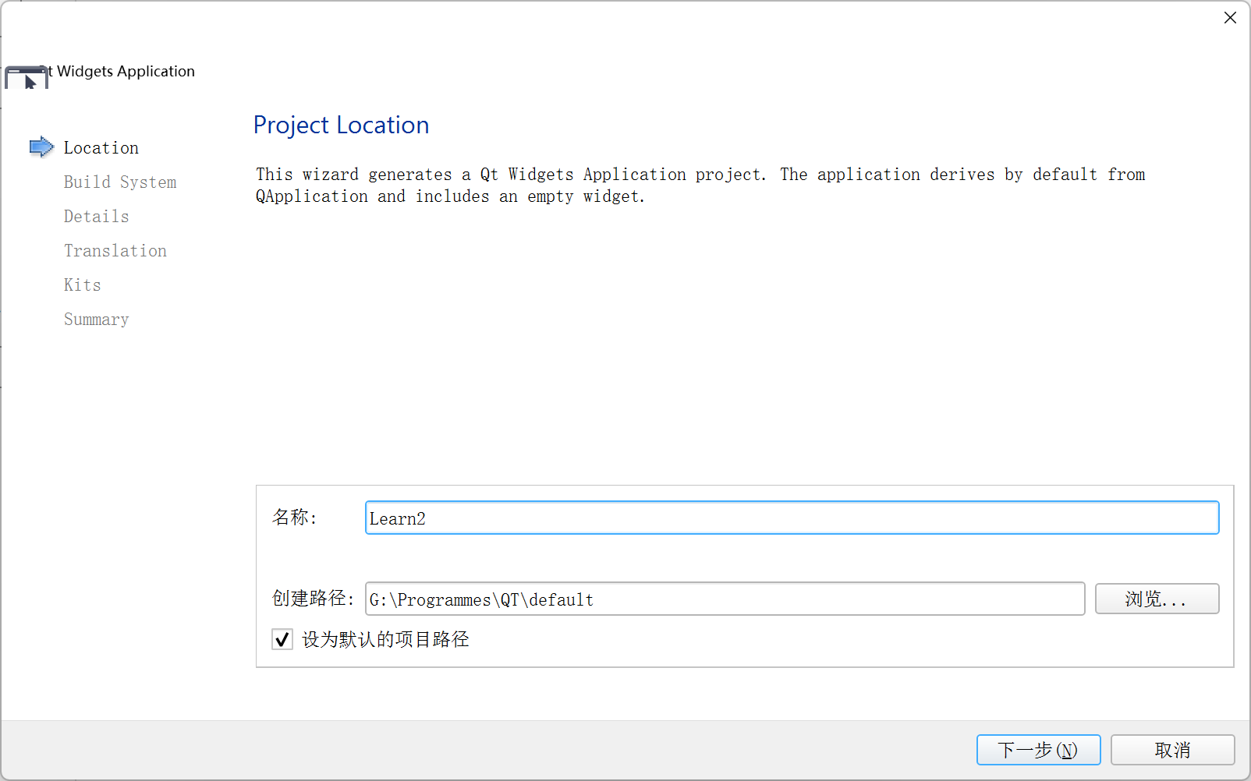Click the 取消 cancel button

tap(1172, 750)
